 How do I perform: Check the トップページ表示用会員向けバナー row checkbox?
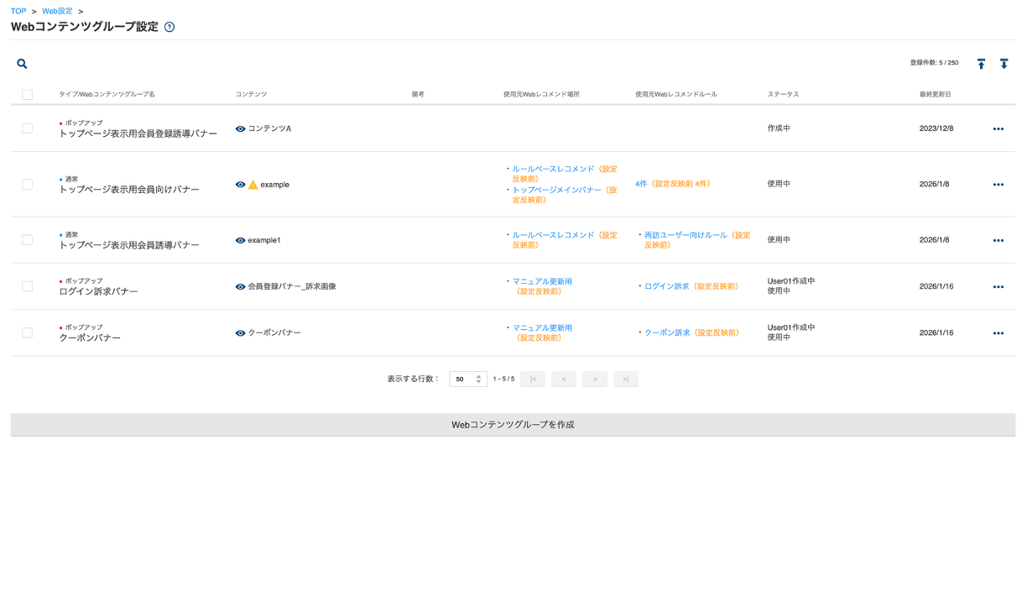click(27, 184)
